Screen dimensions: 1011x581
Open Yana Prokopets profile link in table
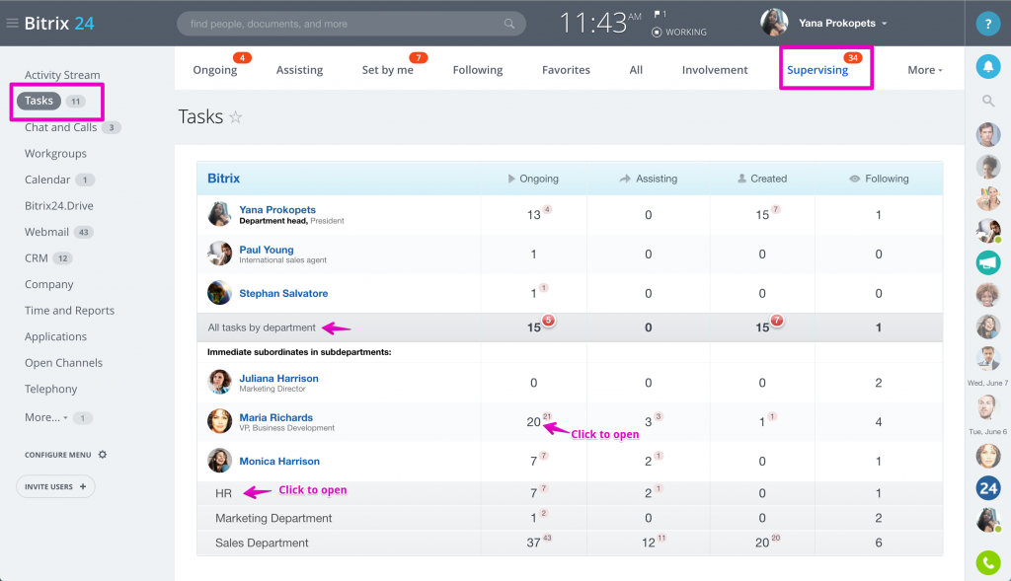click(x=277, y=209)
